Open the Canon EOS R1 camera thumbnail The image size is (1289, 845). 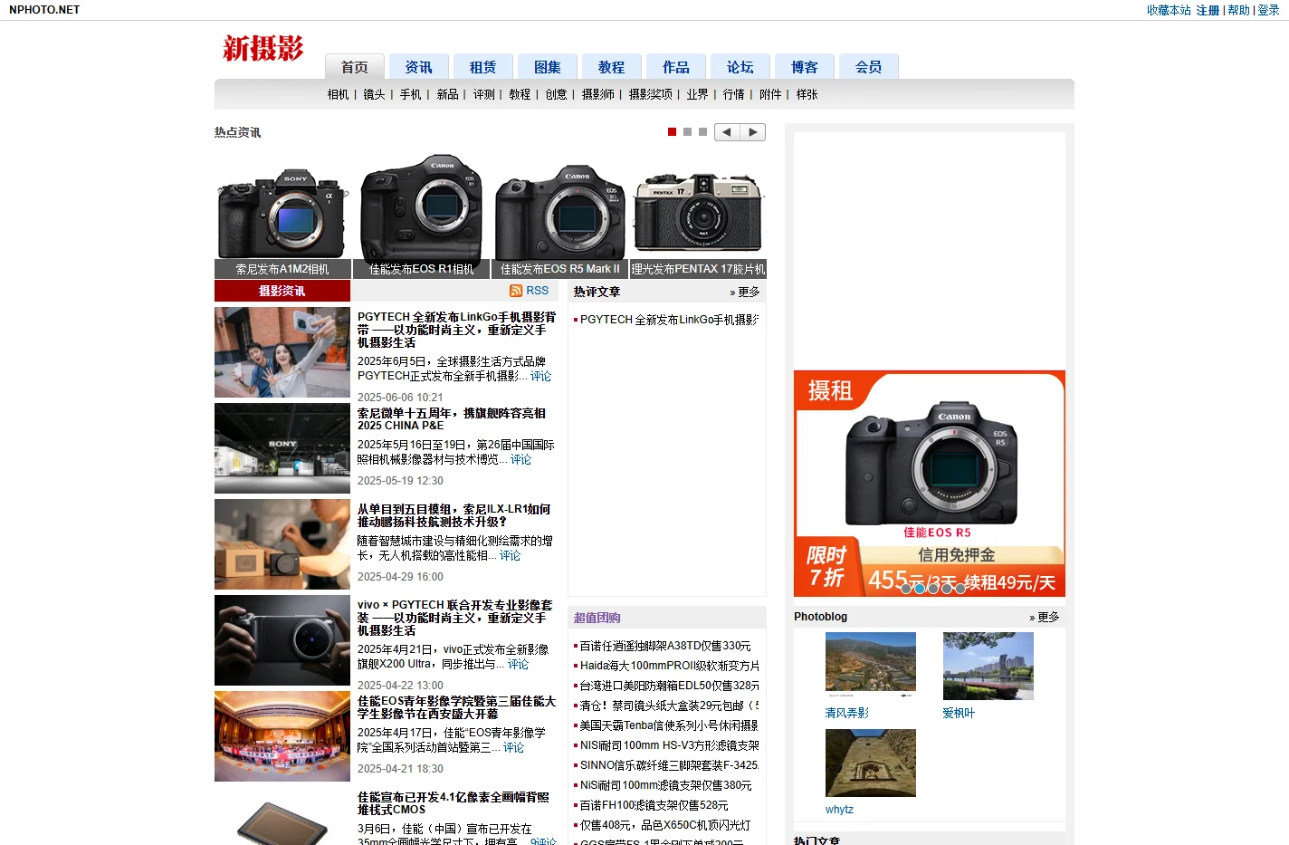coord(421,210)
